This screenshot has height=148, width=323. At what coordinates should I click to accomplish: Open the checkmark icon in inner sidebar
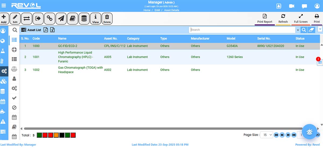click(x=14, y=98)
